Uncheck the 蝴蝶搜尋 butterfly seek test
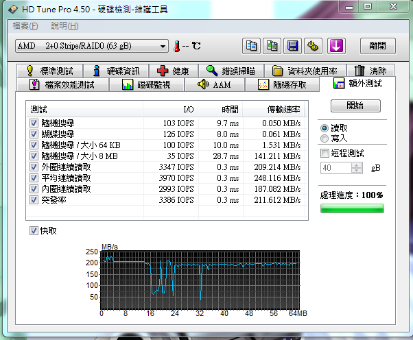The height and width of the screenshot is (340, 413). [x=34, y=134]
